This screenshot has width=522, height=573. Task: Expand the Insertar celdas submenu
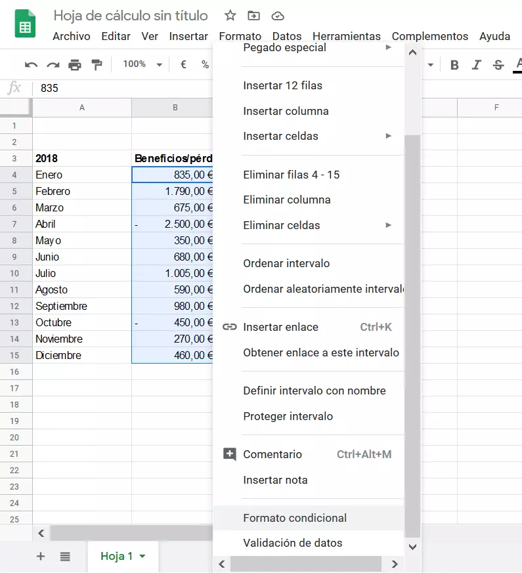[x=388, y=136]
